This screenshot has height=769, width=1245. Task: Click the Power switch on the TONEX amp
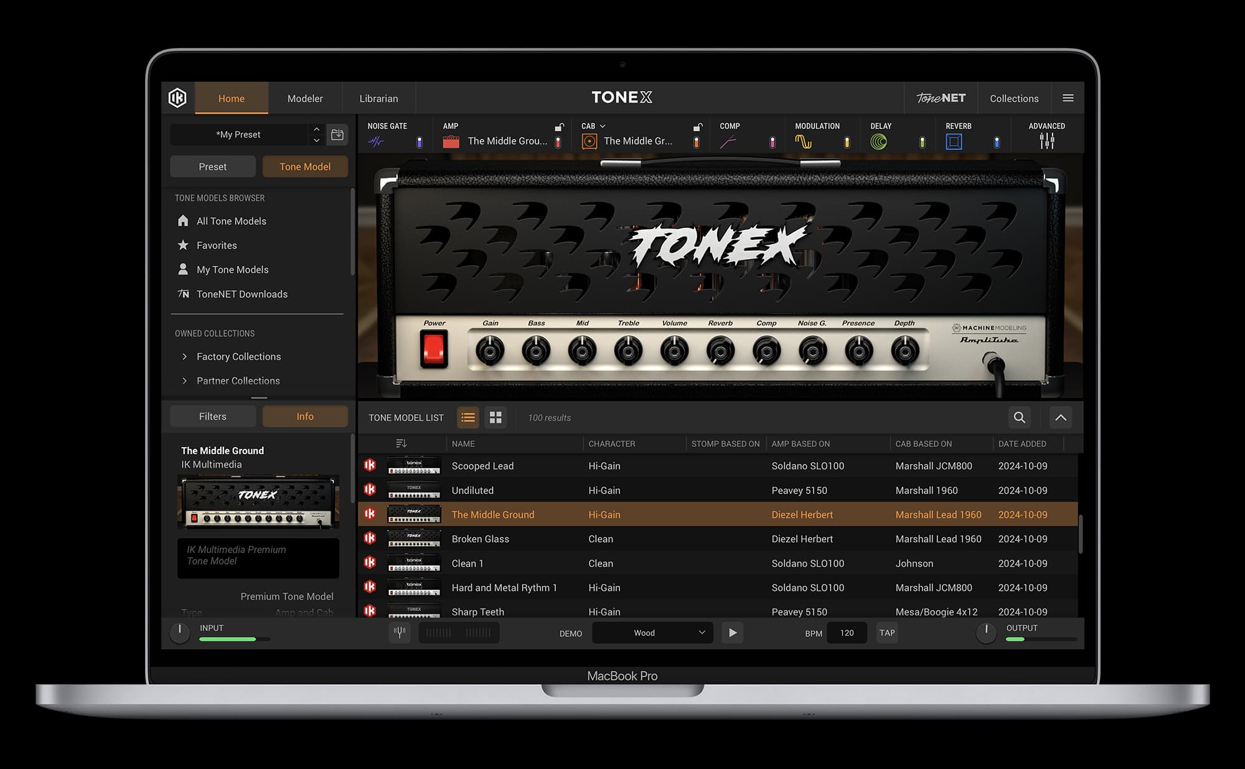click(434, 348)
